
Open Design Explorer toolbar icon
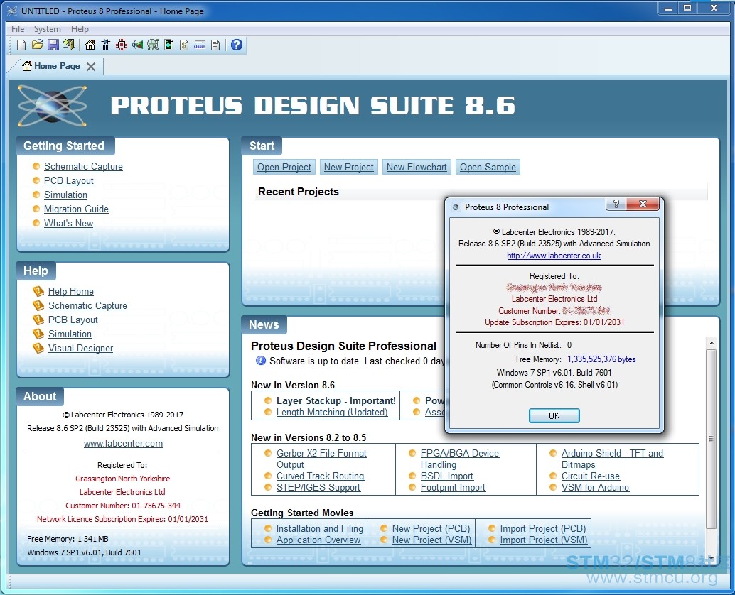[168, 45]
